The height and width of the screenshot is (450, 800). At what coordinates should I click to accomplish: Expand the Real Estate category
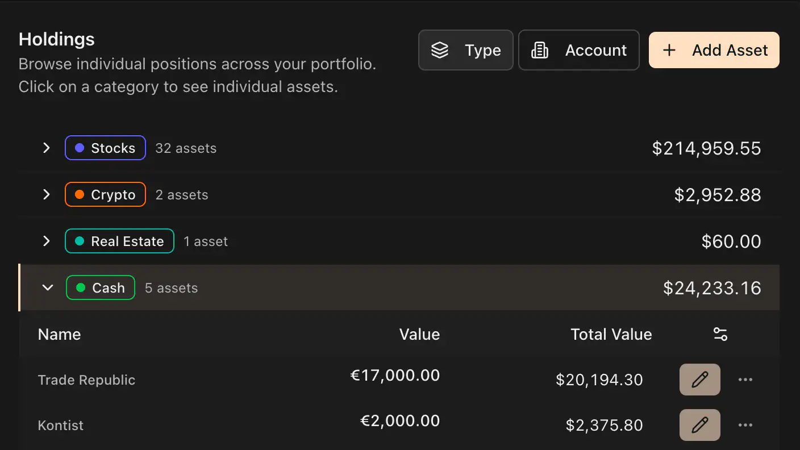tap(46, 241)
